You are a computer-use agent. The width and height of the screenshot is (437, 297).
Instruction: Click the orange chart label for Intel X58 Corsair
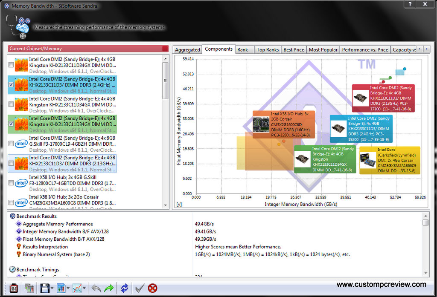(284, 124)
